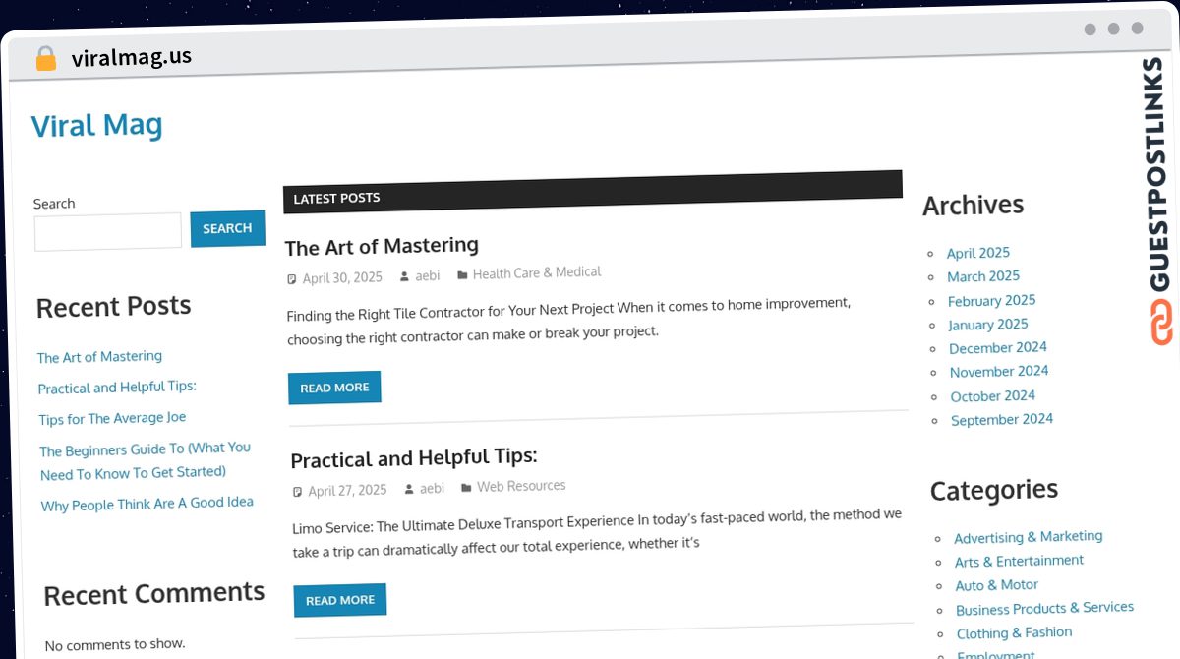The width and height of the screenshot is (1180, 659).
Task: Open Read More for Practical and Helpful Tips
Action: click(340, 600)
